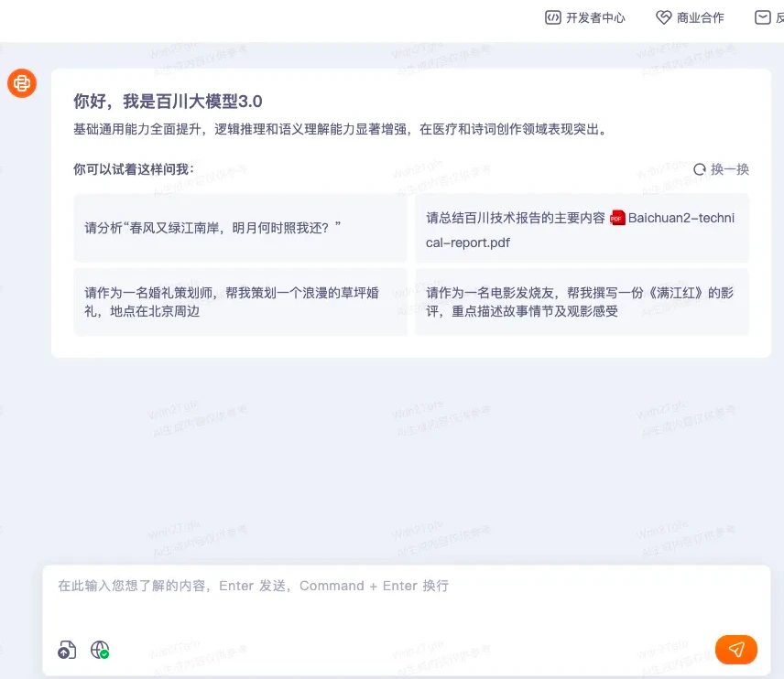This screenshot has height=679, width=784.
Task: Choose the 请总结百川技术报告 PDF summary prompt
Action: click(582, 228)
